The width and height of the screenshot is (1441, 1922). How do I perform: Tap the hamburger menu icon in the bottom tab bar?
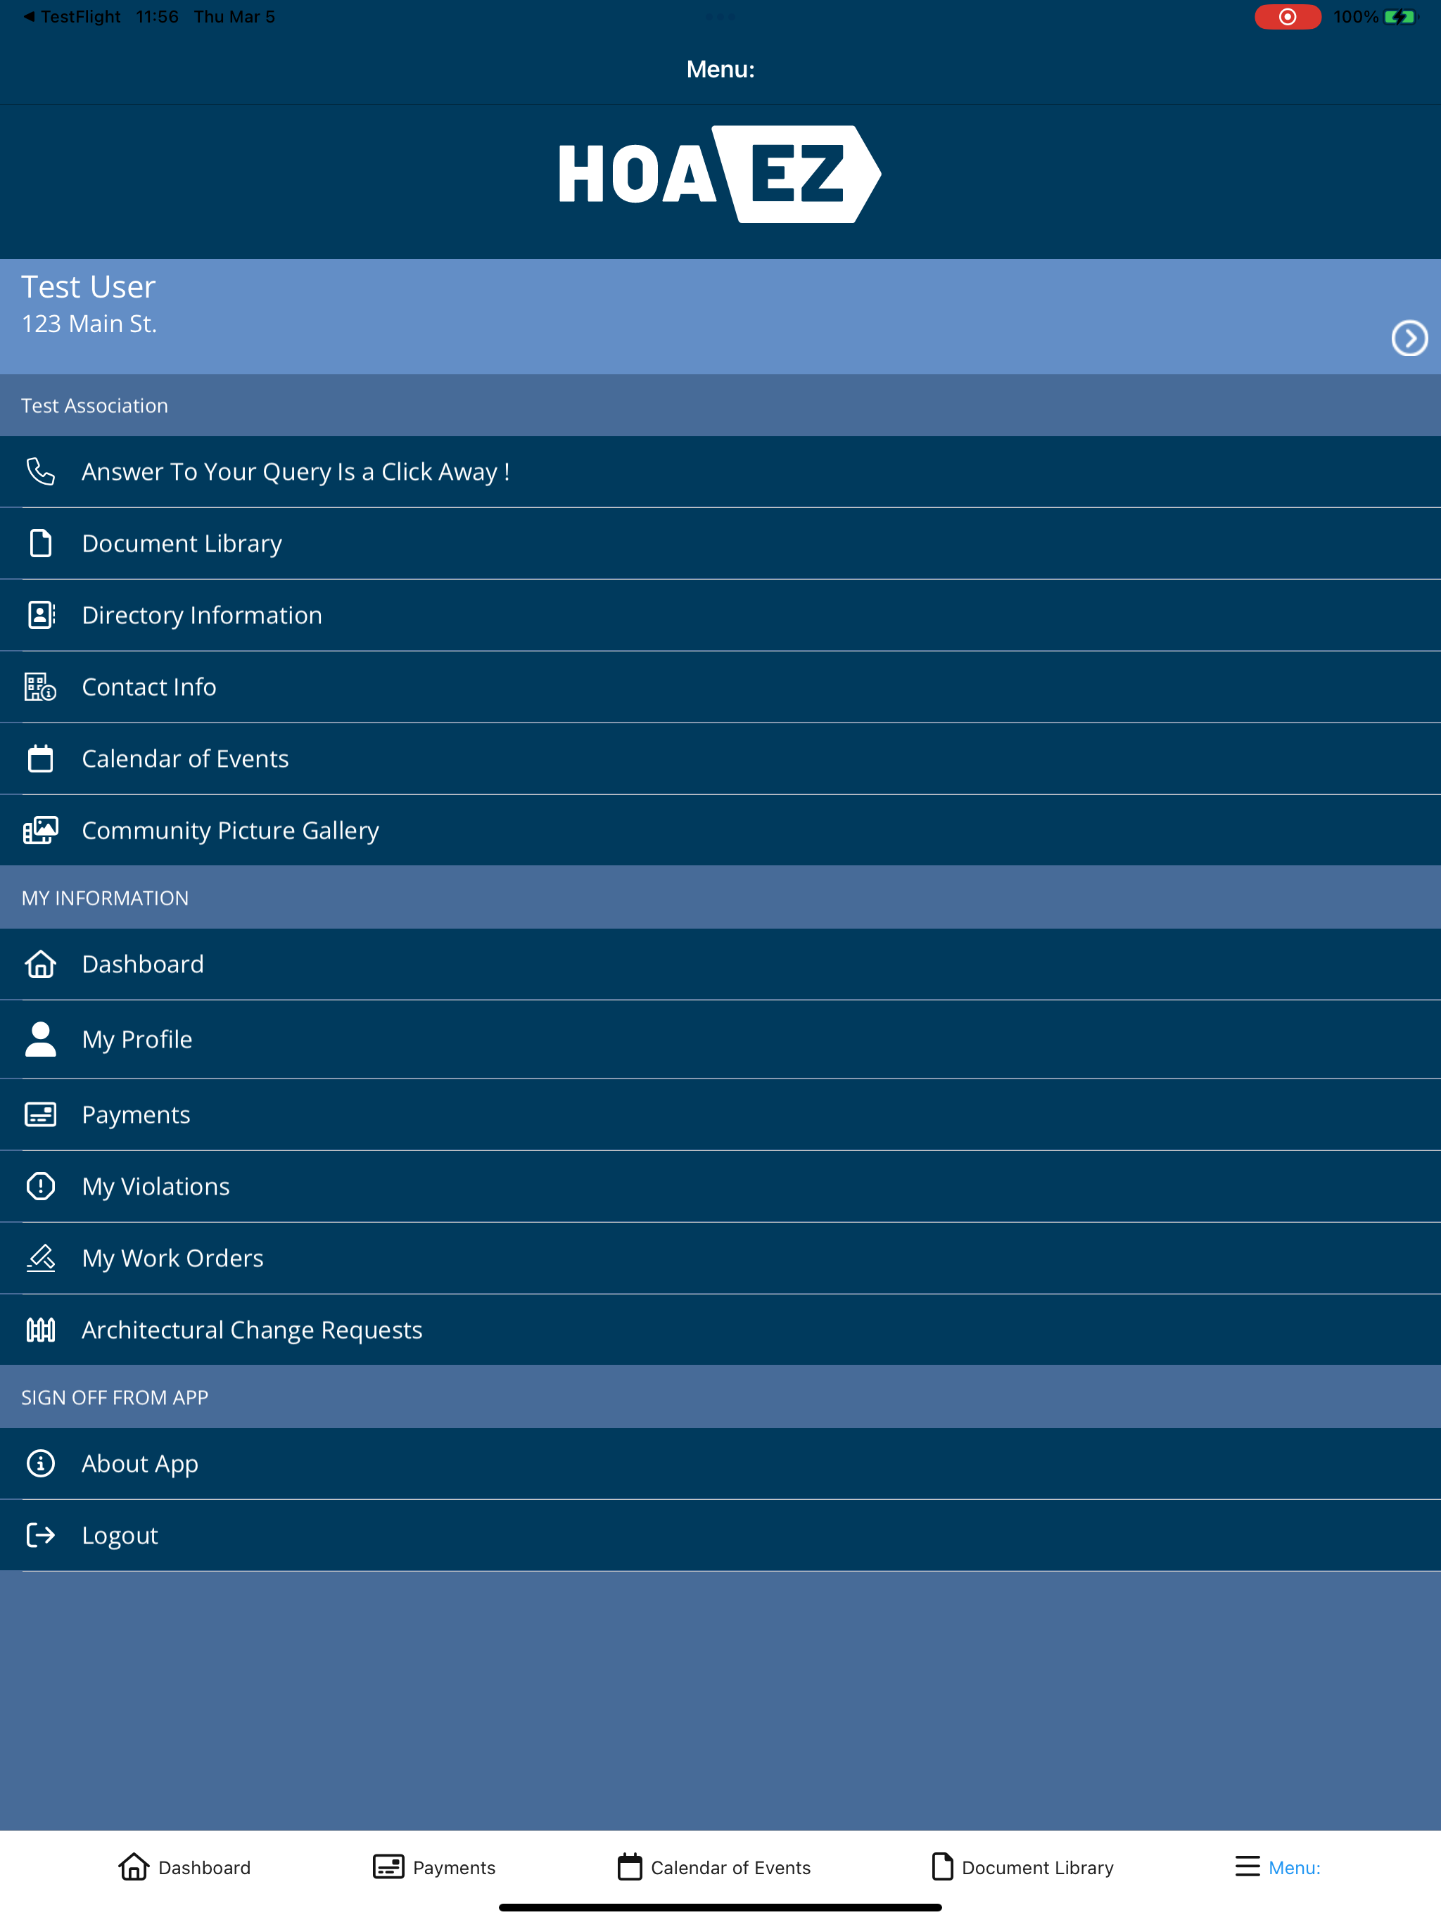[x=1248, y=1866]
